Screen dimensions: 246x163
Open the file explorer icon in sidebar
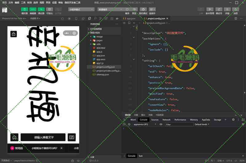(x=89, y=18)
